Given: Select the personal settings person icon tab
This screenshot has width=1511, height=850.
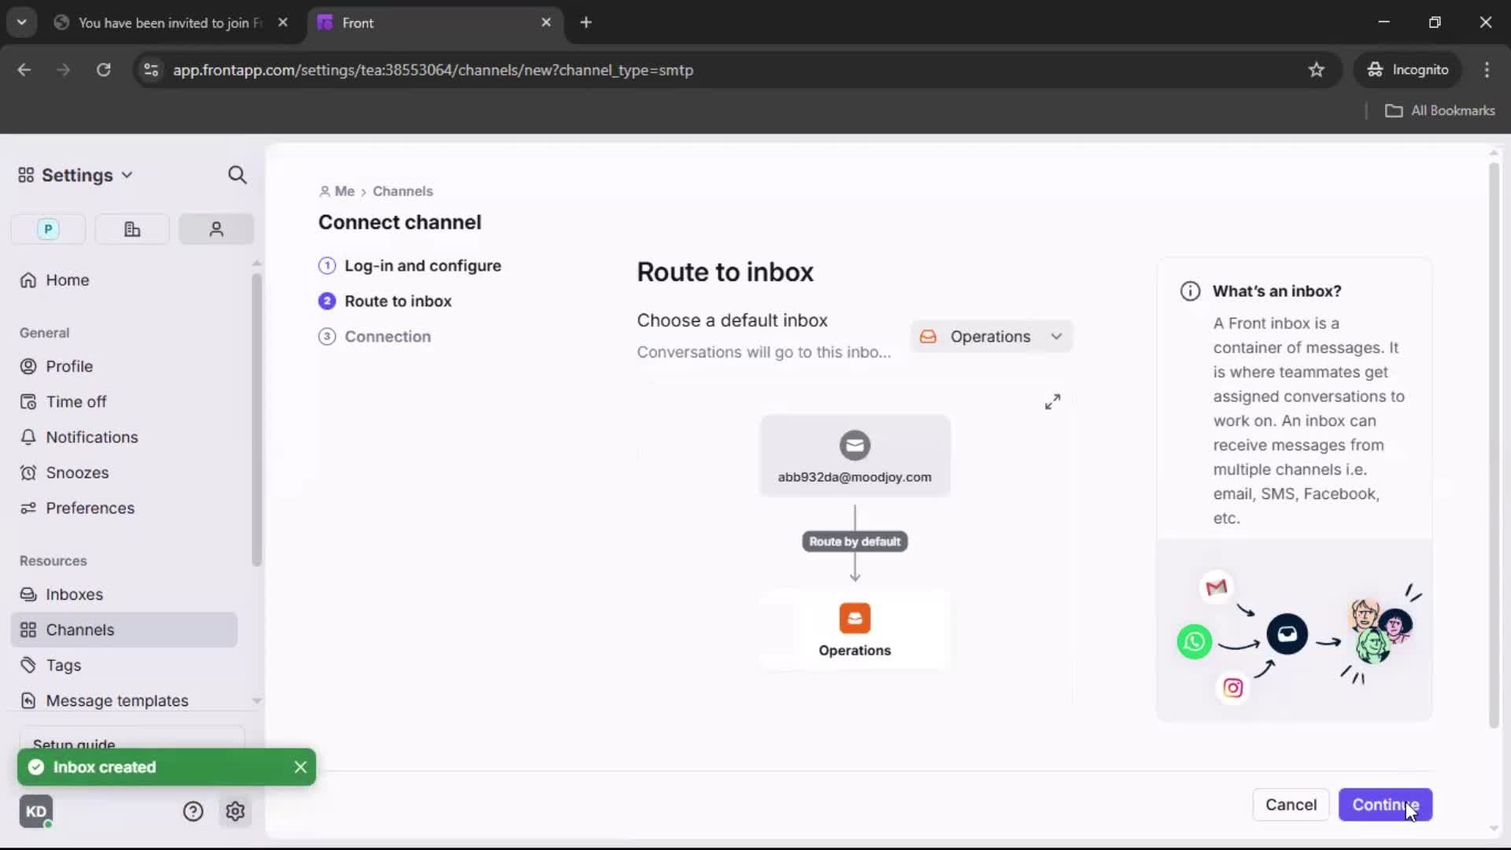Looking at the screenshot, I should 216,229.
